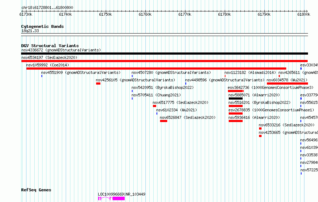Open nsv4507280 gnomAD variant label
318x202 pixels.
pos(171,72)
